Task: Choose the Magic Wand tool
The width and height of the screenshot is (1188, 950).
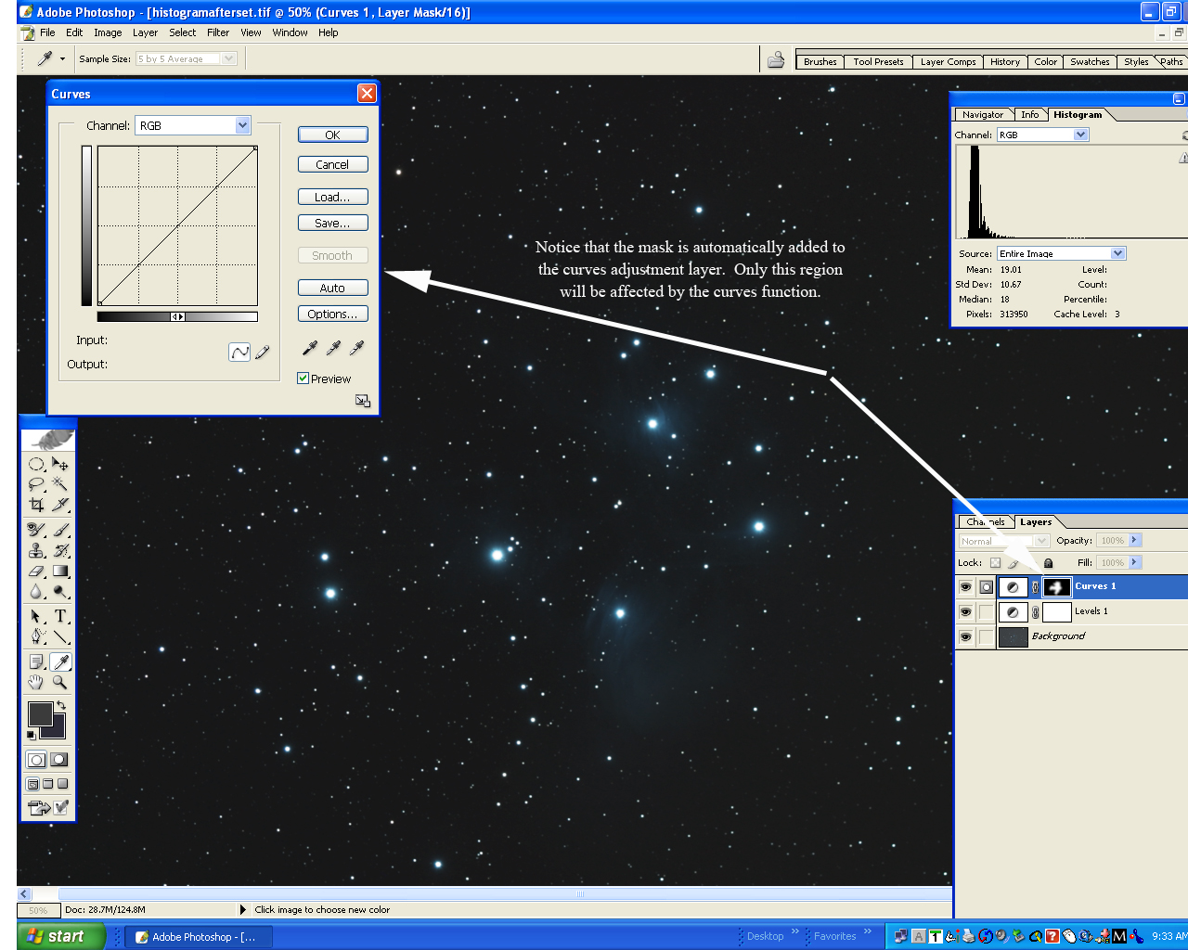Action: click(x=60, y=483)
